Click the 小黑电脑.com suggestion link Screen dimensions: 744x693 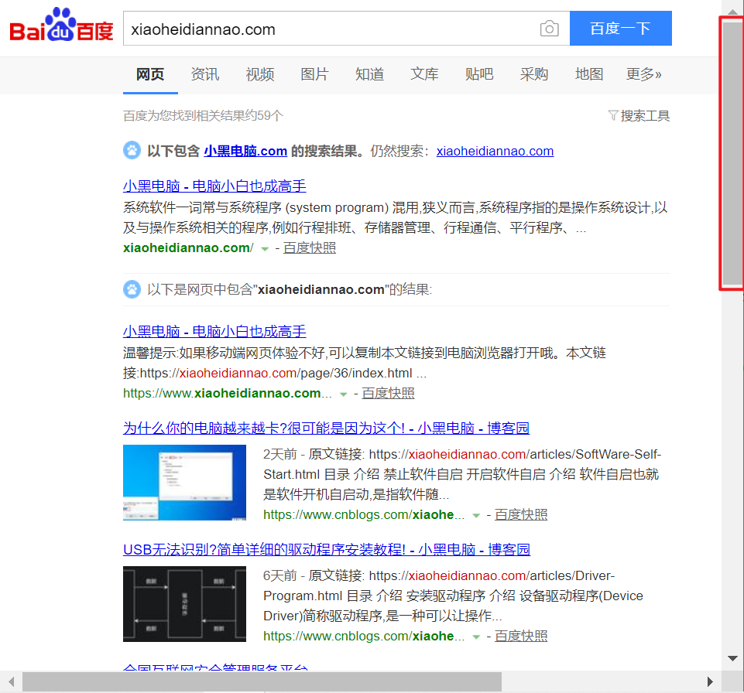245,152
